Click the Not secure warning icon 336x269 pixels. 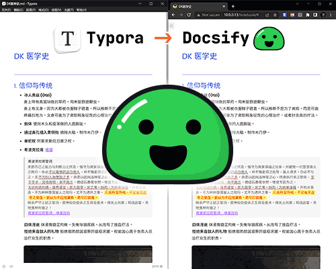198,15
